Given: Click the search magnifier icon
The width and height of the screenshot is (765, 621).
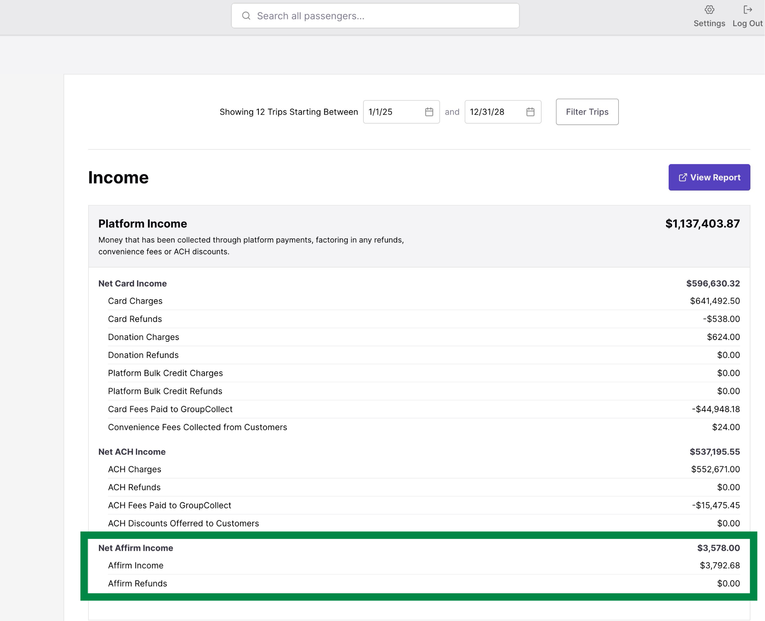Looking at the screenshot, I should tap(246, 16).
